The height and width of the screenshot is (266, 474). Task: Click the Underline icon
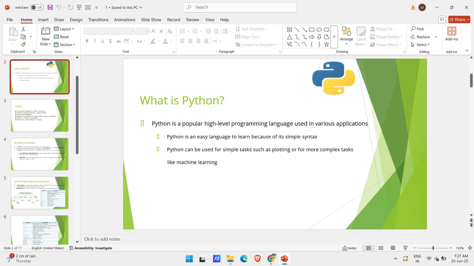tap(102, 41)
